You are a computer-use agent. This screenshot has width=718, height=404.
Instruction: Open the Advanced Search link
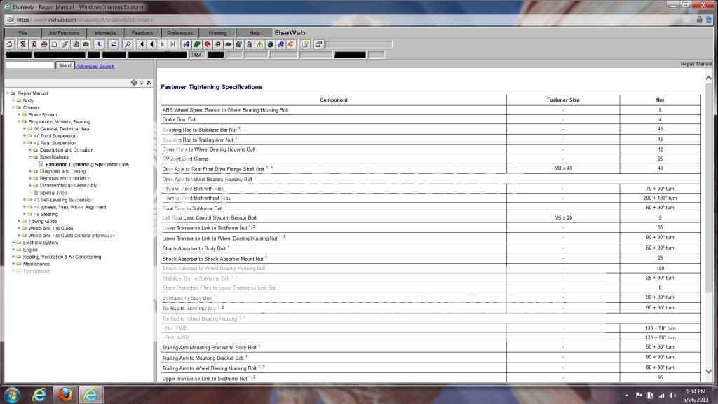95,66
